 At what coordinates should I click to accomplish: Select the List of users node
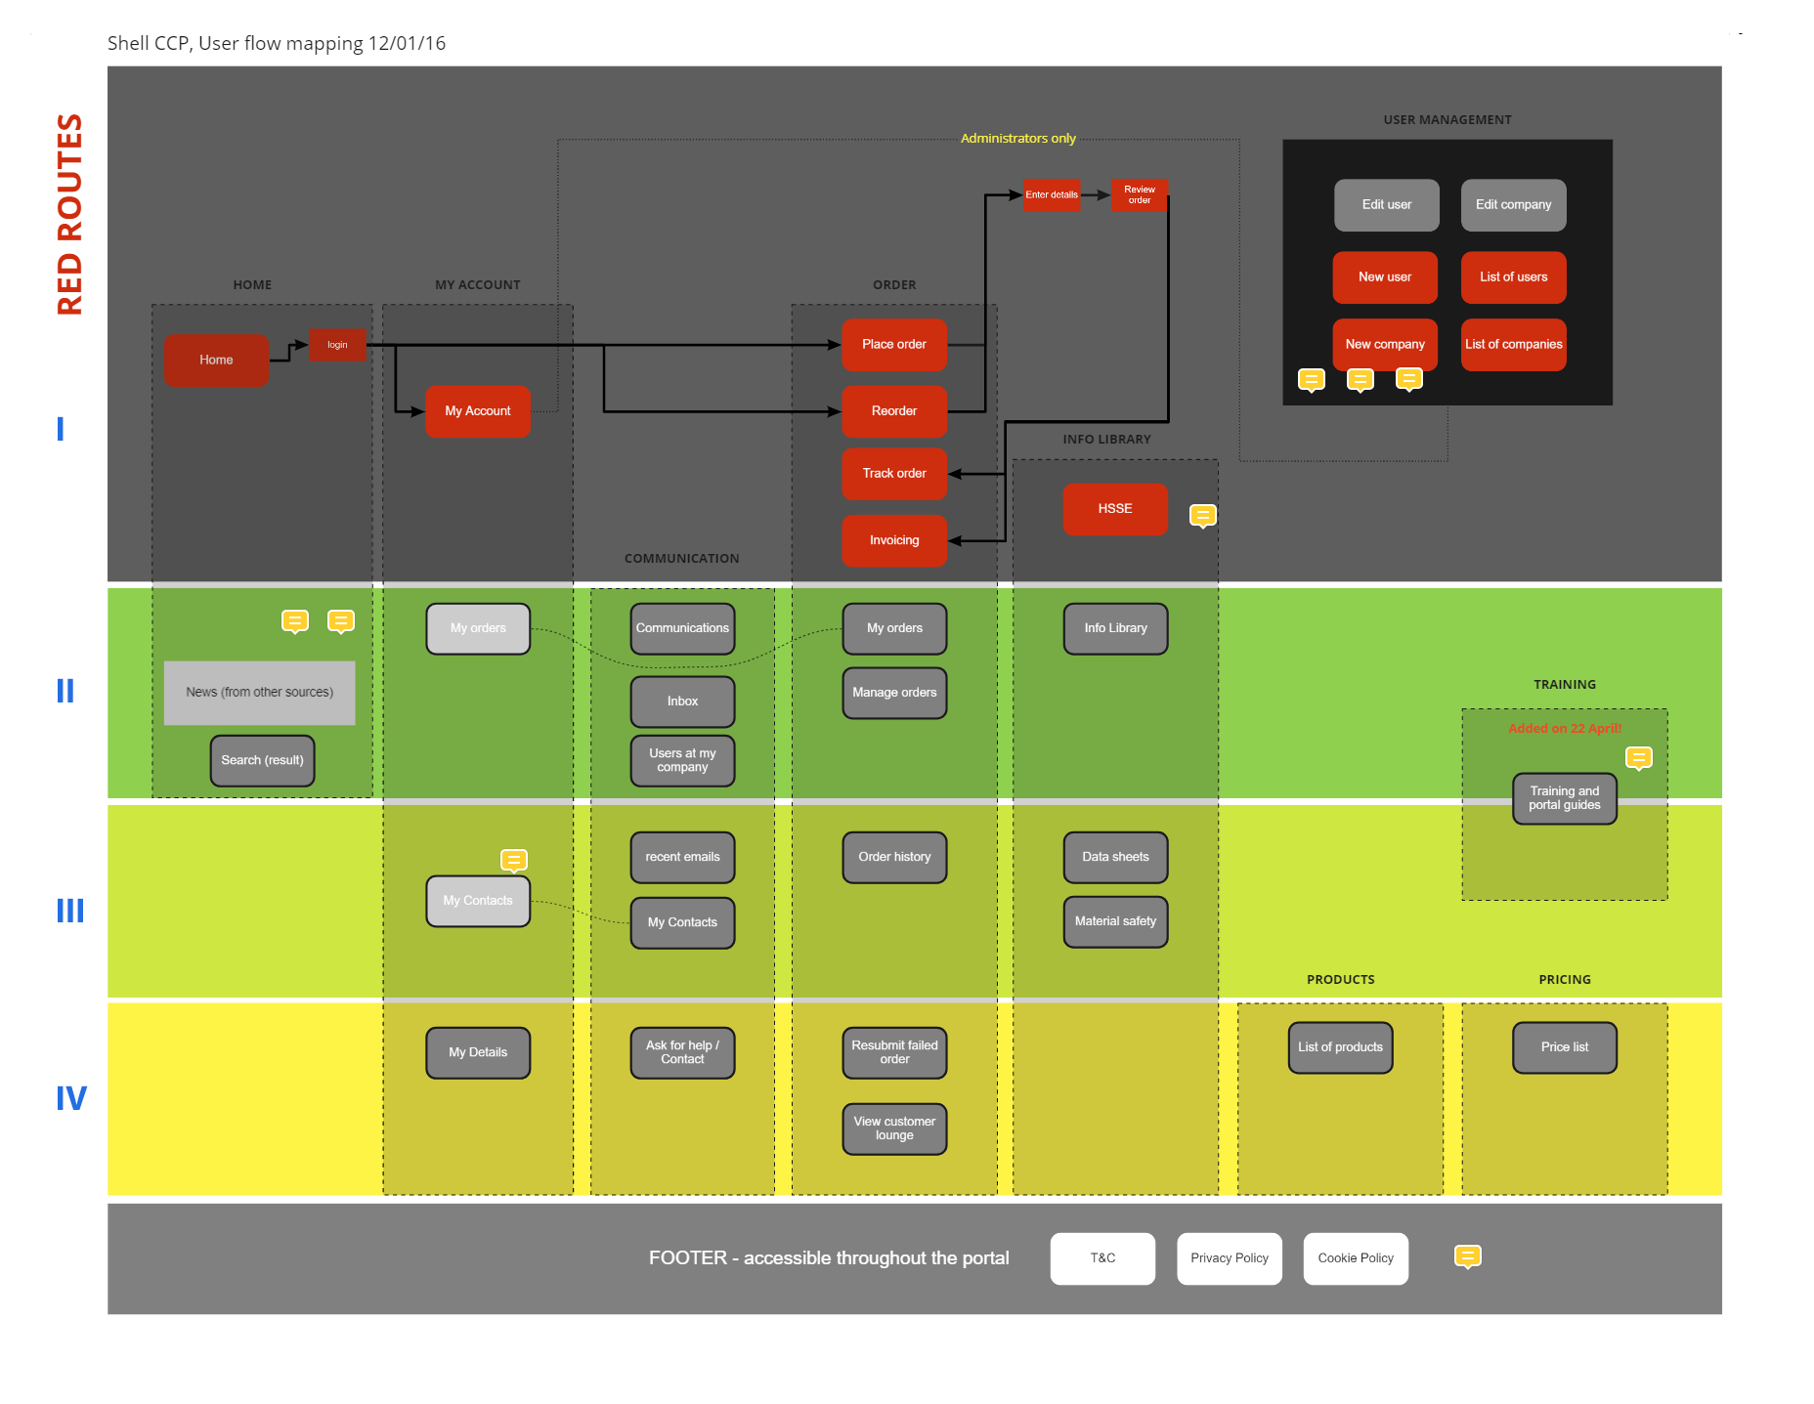(x=1513, y=277)
